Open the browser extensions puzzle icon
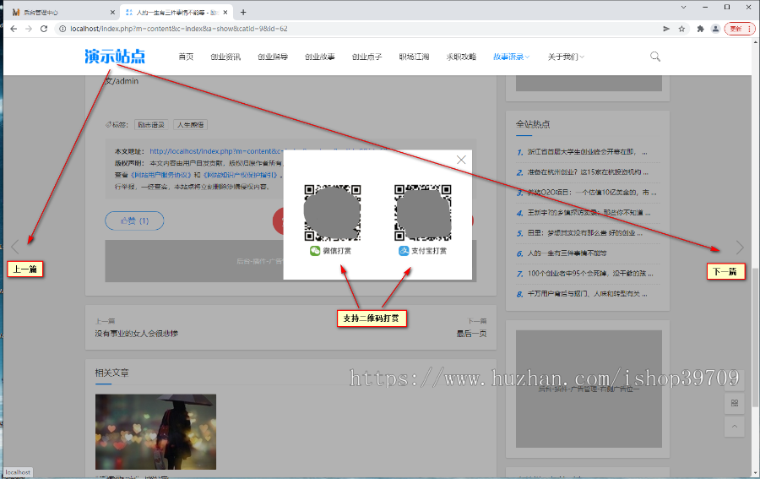Screen dimensions: 760x479 [x=700, y=29]
